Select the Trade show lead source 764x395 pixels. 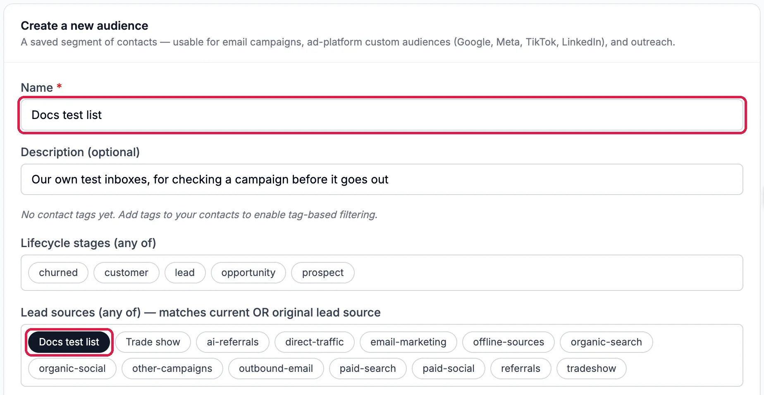[x=153, y=342]
